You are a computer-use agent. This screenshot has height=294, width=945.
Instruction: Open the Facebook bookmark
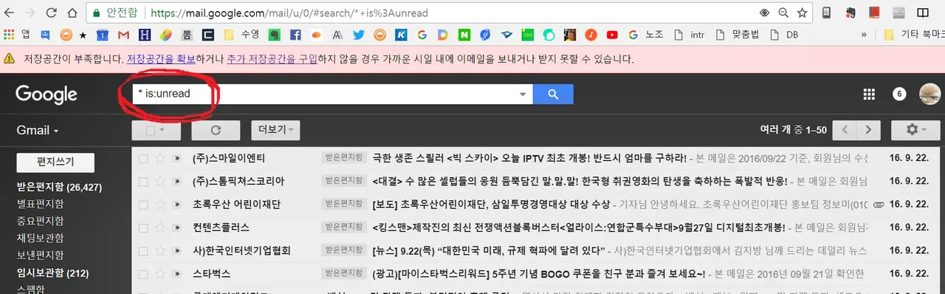(295, 34)
